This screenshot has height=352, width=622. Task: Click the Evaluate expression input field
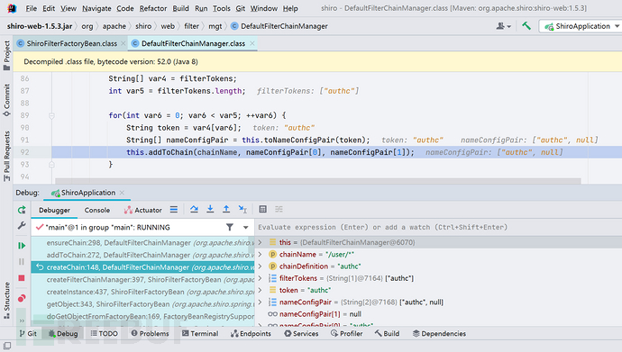(438, 227)
